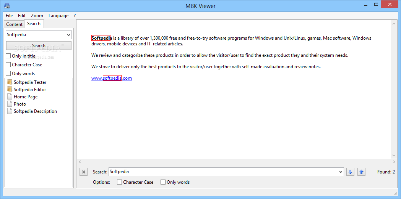Viewport: 401px width, 199px height.
Task: Open the ? help menu
Action: tap(75, 16)
